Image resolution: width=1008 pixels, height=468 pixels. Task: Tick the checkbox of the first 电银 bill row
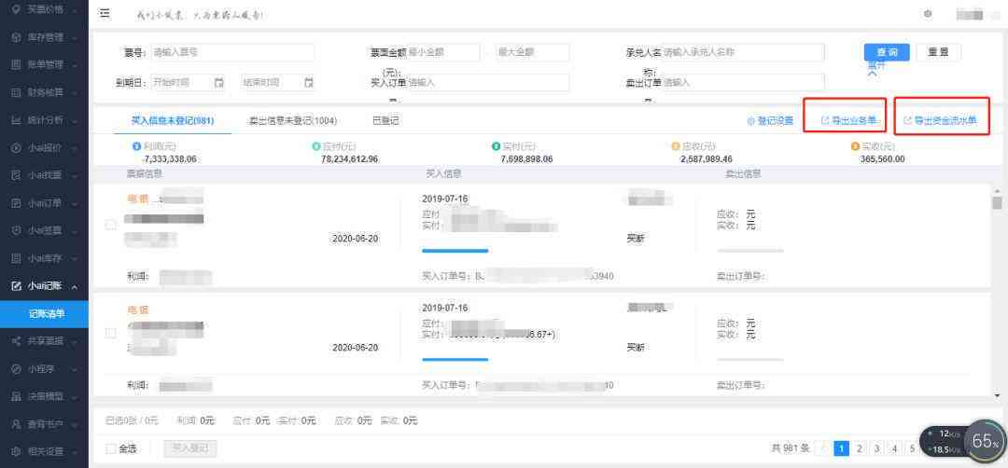pos(110,225)
